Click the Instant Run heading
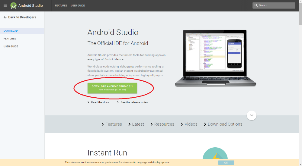Viewport: 302px width, 166px height. pyautogui.click(x=107, y=153)
